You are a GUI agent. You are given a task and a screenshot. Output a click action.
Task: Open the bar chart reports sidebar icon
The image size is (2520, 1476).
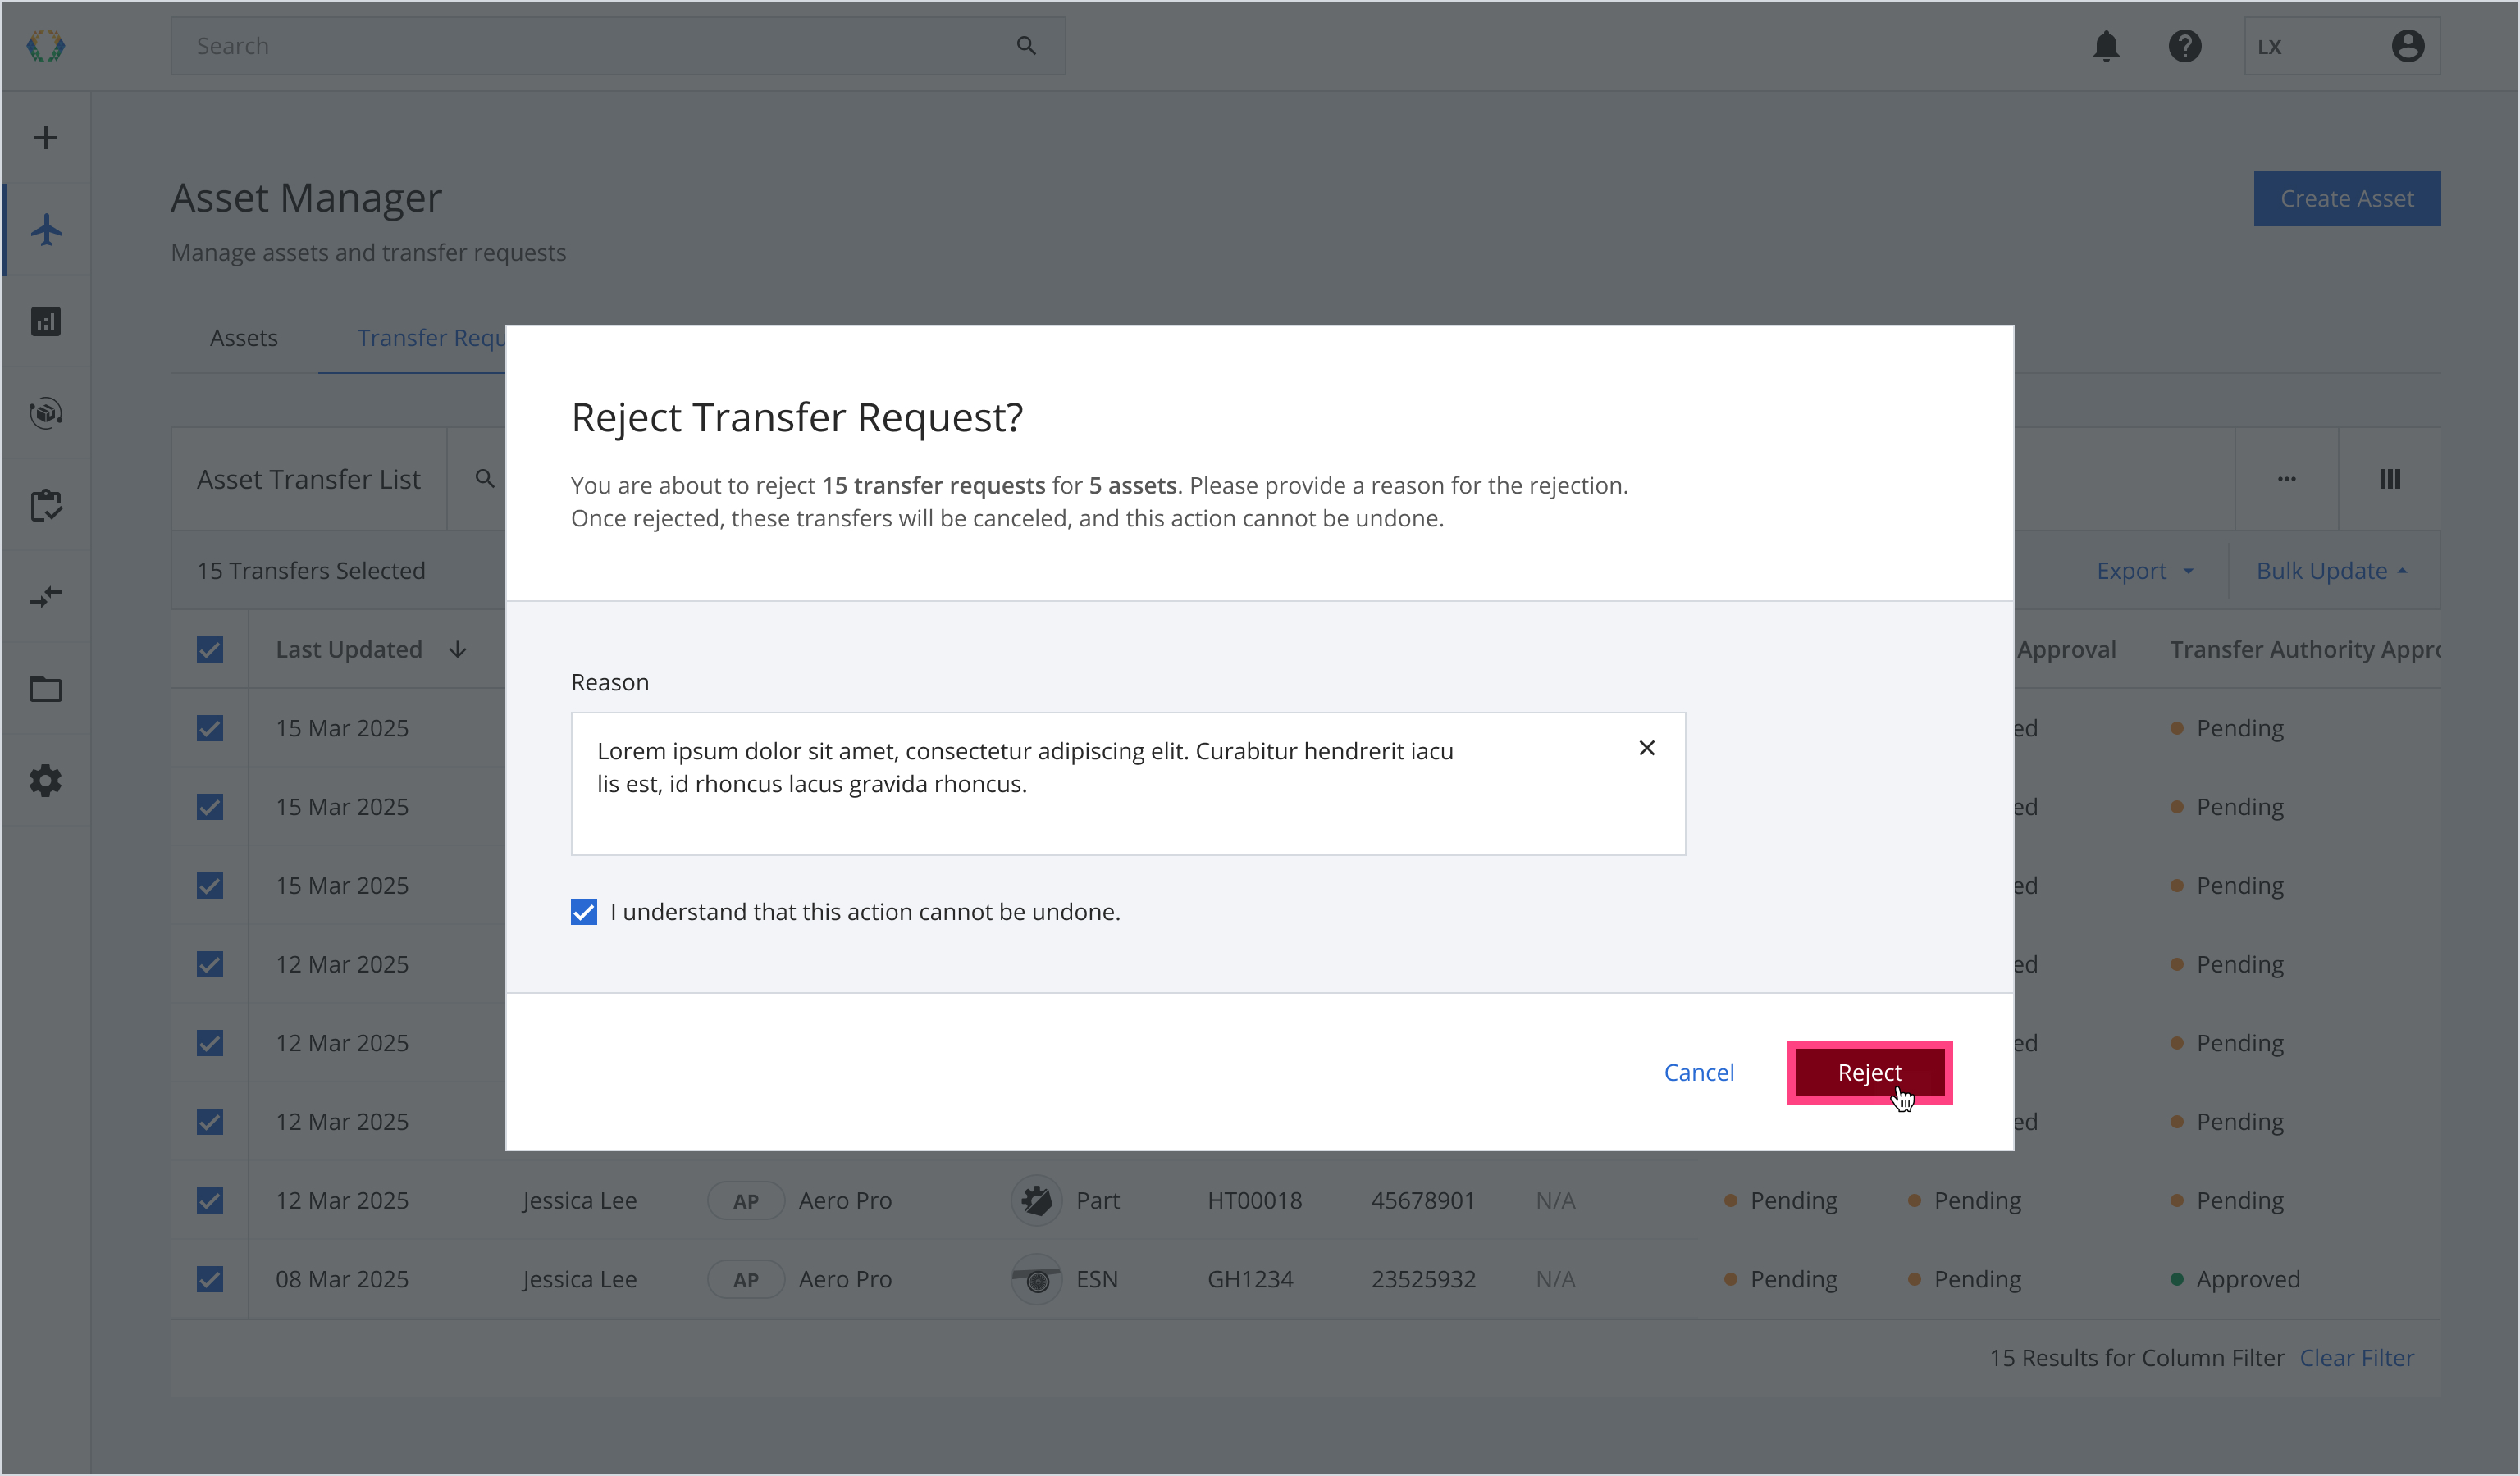46,321
